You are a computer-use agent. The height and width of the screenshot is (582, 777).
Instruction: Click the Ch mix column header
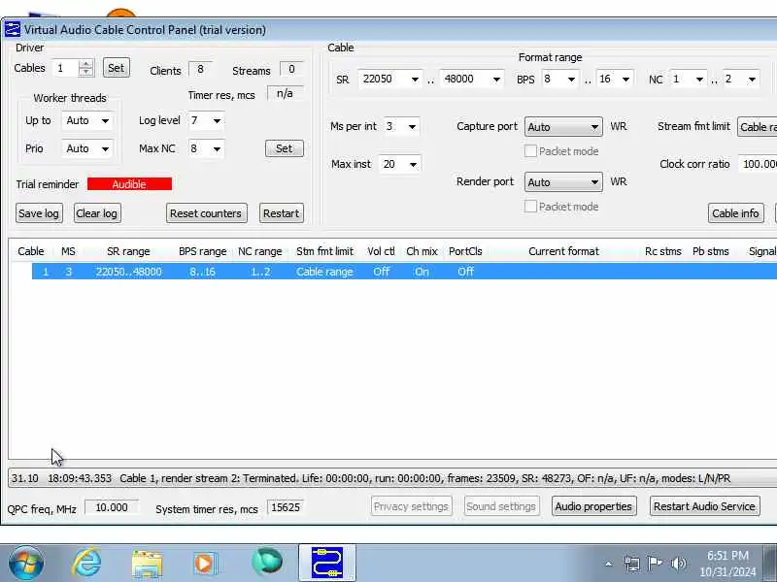[422, 251]
